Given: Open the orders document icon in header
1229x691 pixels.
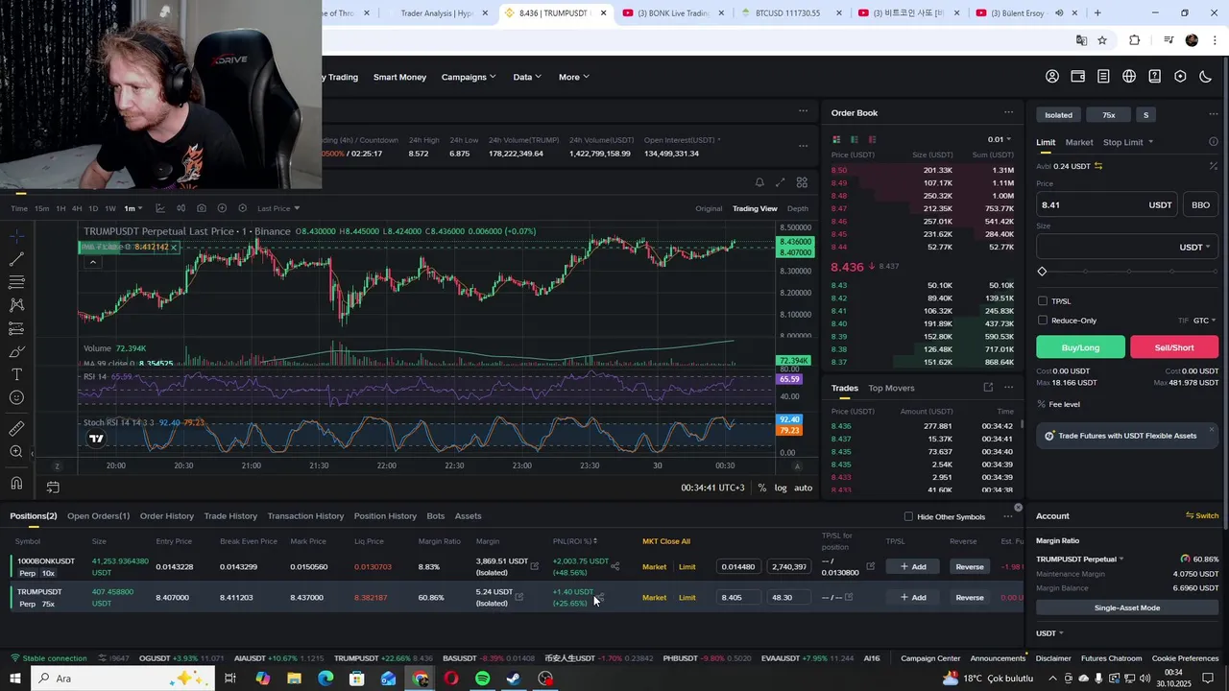Looking at the screenshot, I should tap(1103, 77).
